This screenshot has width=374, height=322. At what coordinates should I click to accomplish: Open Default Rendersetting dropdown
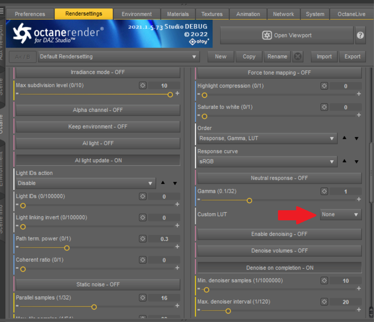coord(119,57)
